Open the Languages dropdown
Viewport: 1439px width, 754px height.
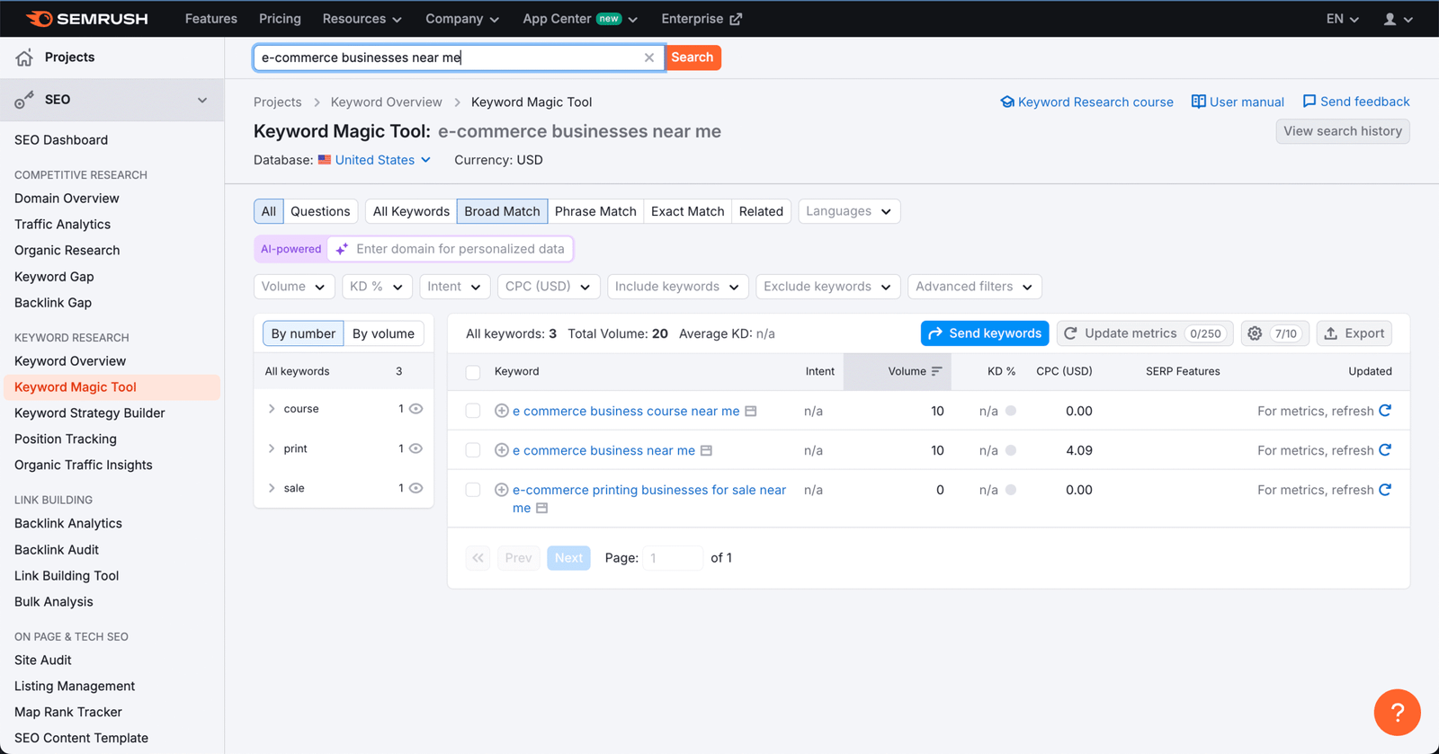[x=849, y=211]
